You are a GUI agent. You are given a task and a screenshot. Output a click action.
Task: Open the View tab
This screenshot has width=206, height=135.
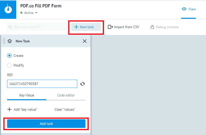tap(189, 9)
